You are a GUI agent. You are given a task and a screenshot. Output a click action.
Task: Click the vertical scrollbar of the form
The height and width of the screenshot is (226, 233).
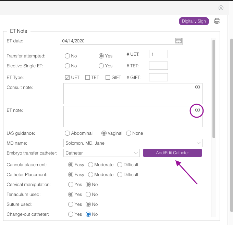214,89
